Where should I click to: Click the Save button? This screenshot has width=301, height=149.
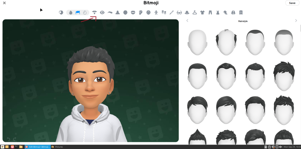coord(292,3)
